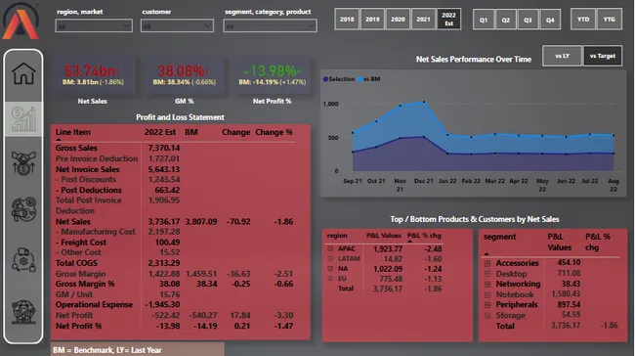635x356 pixels.
Task: Expand the NA region row
Action: click(x=330, y=268)
